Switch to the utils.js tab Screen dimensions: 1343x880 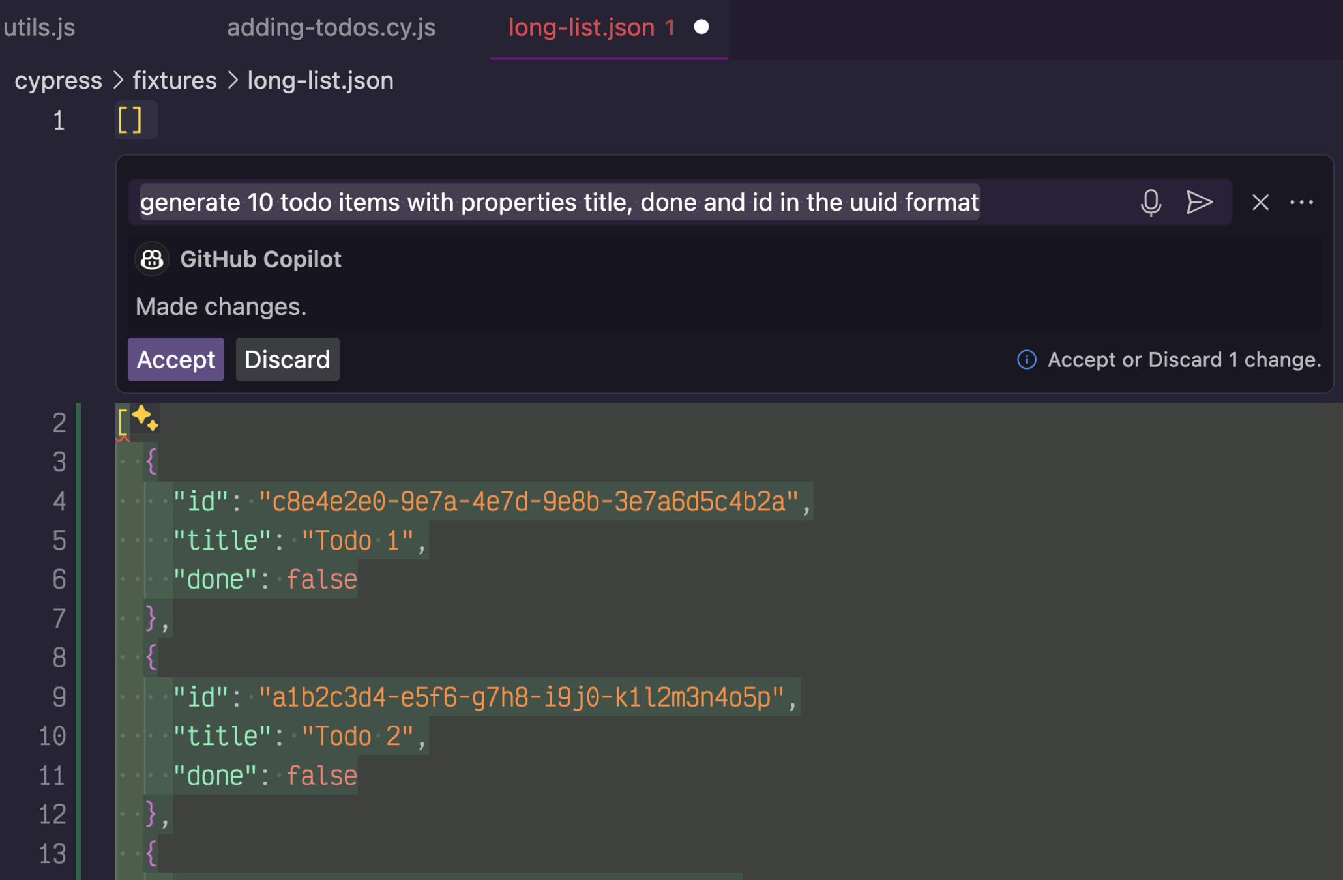pyautogui.click(x=39, y=27)
